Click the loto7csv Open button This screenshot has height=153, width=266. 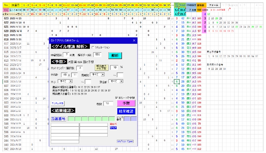coord(126,141)
